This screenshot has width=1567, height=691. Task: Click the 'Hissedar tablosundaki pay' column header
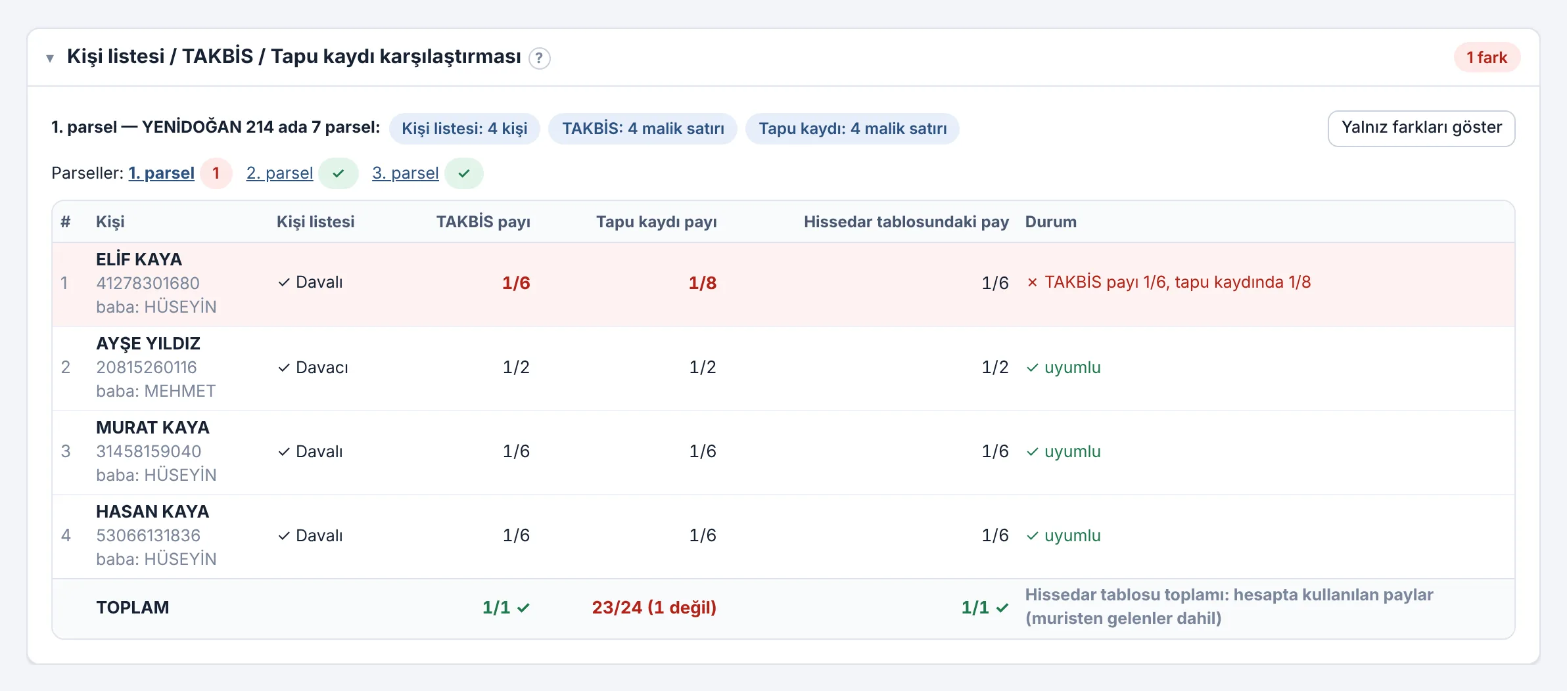[x=906, y=222]
